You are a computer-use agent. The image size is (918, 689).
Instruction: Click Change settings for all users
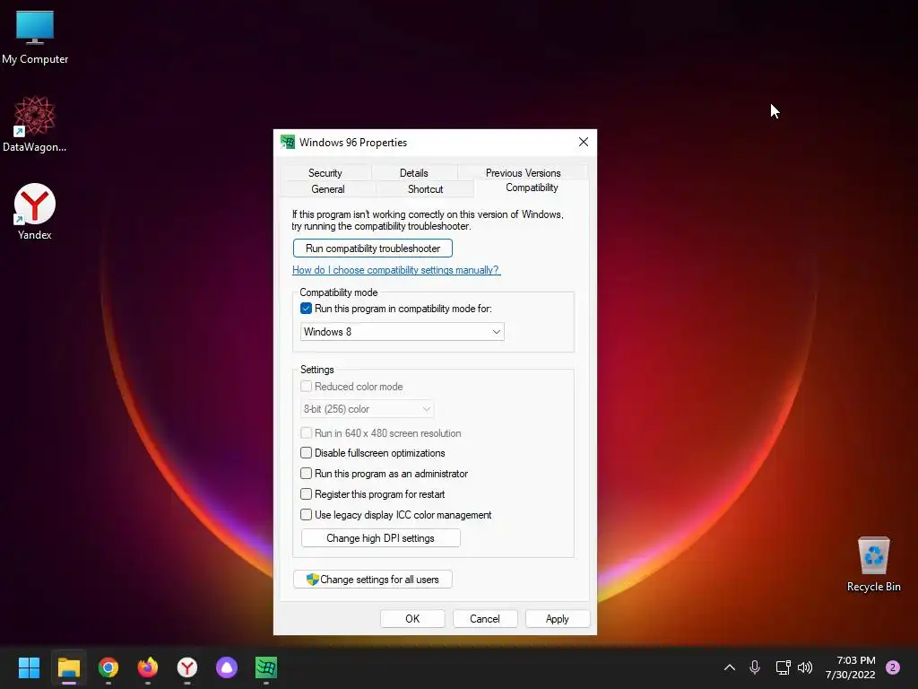tap(372, 580)
